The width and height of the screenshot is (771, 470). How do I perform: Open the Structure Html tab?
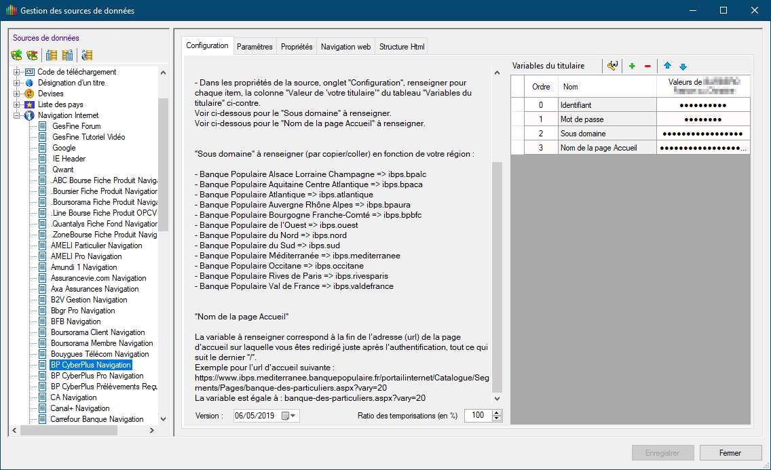point(402,47)
